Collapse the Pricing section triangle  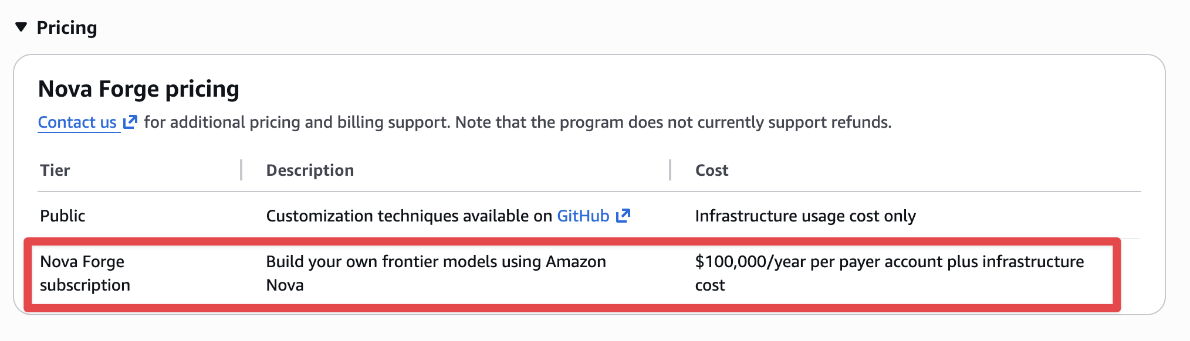21,27
